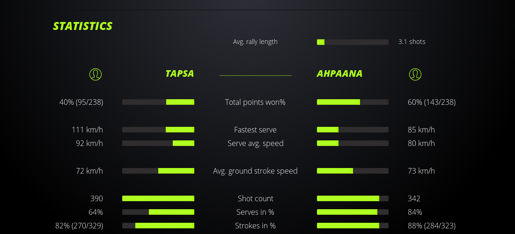515x234 pixels.
Task: Click Tapsa's Fastest serve bar
Action: point(158,130)
